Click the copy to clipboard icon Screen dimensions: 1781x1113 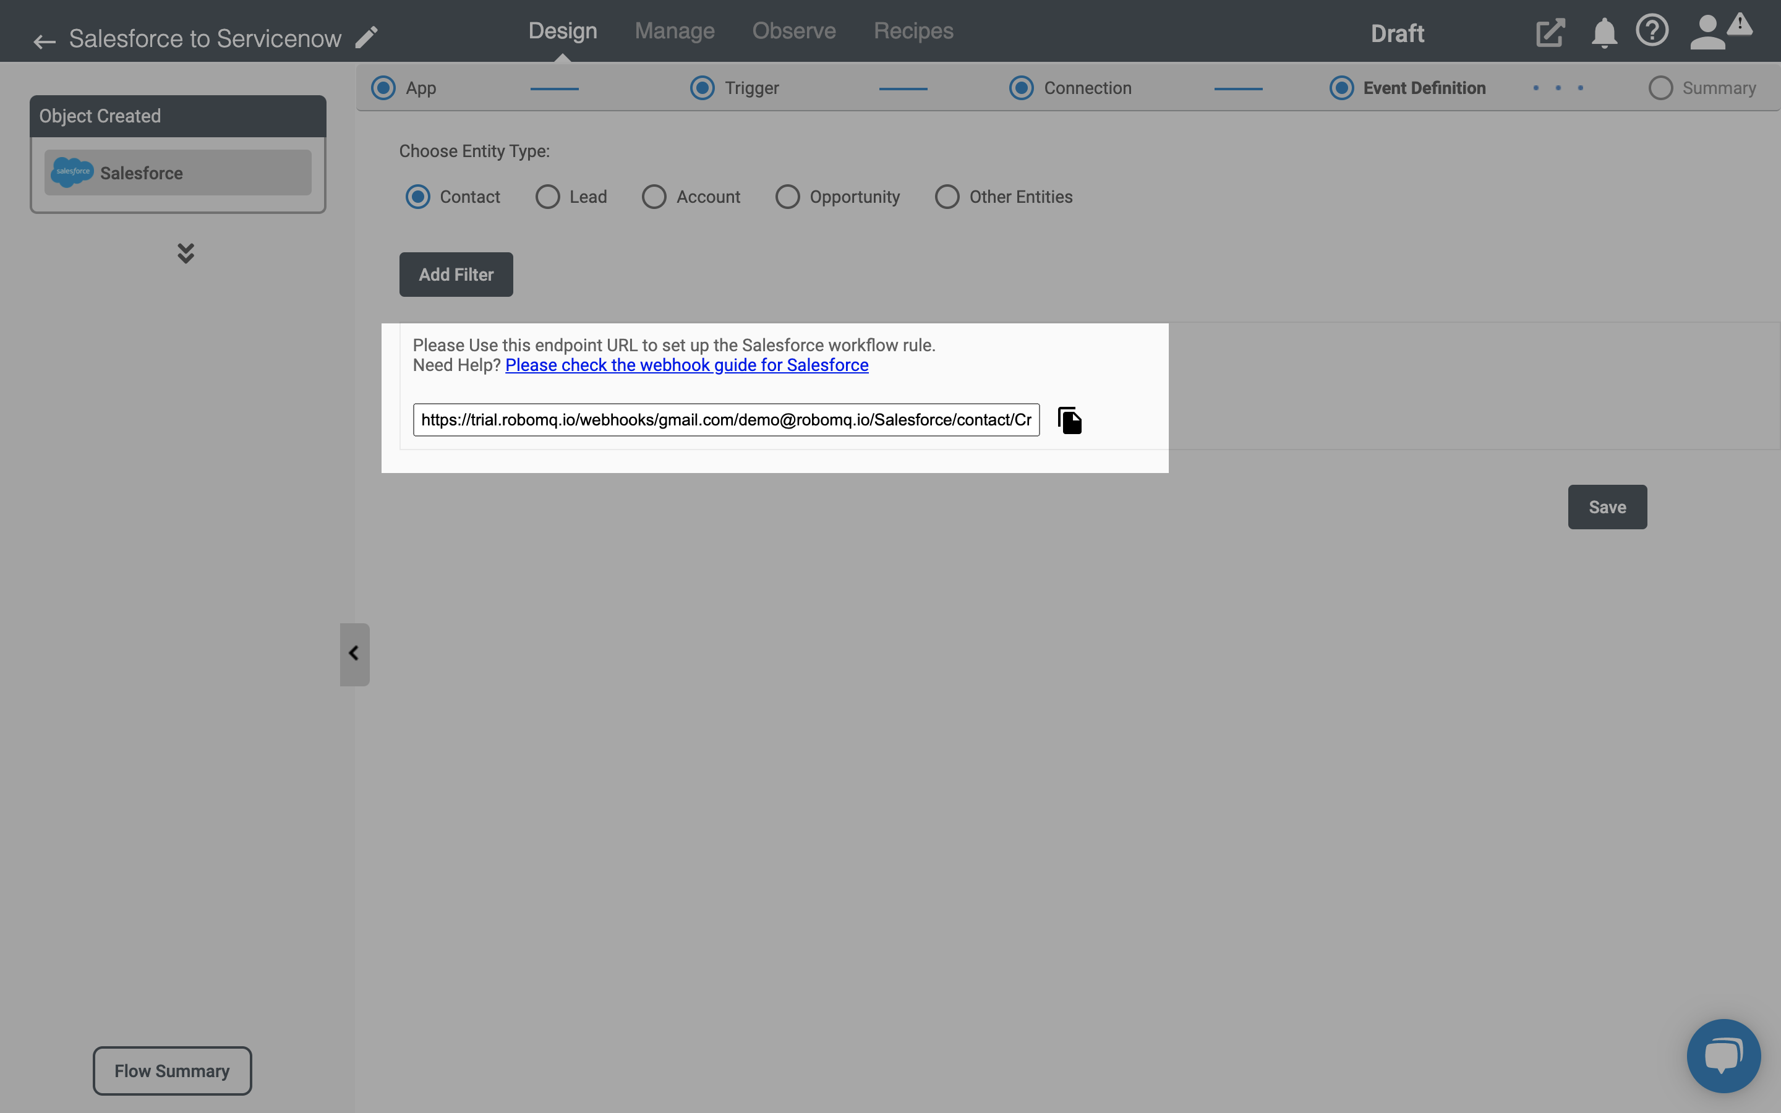pyautogui.click(x=1069, y=419)
